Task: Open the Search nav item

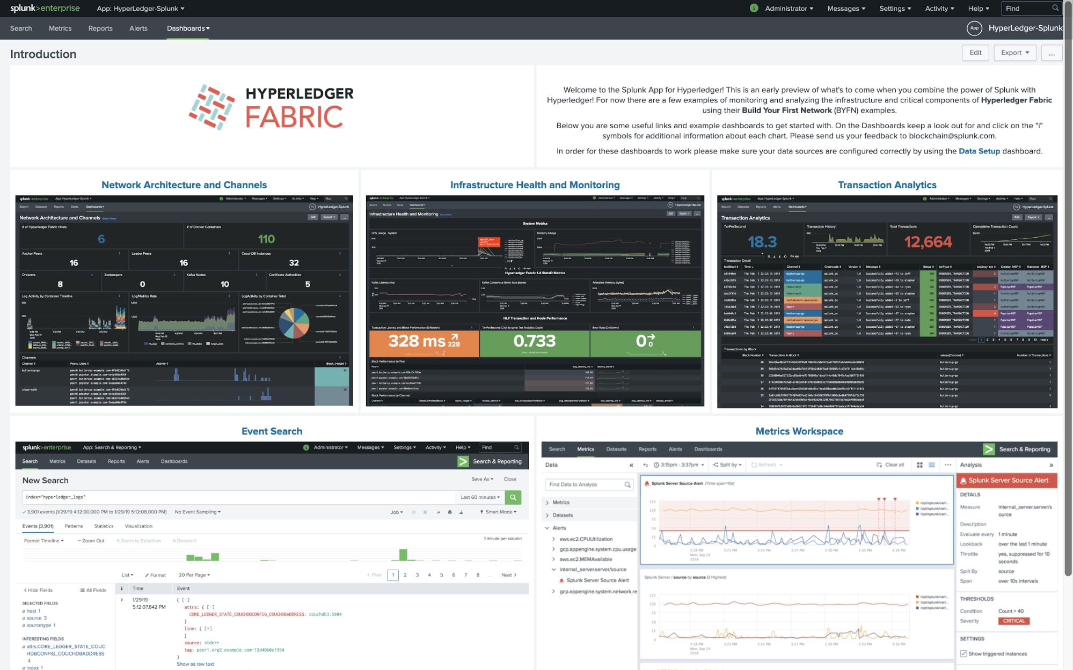Action: click(21, 28)
